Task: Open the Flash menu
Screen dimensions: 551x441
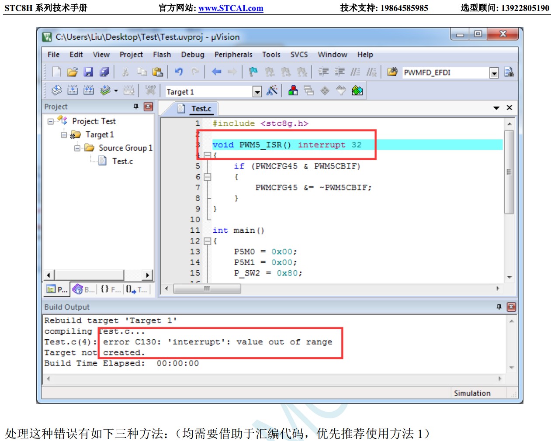Action: coord(162,55)
